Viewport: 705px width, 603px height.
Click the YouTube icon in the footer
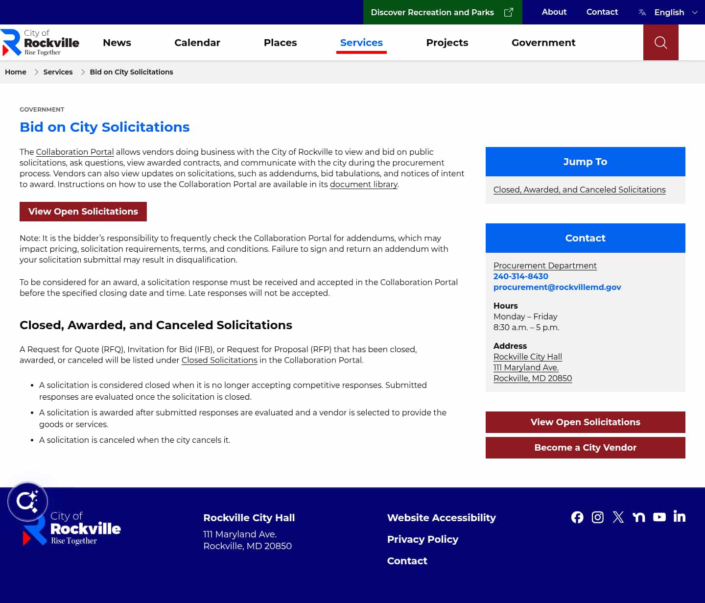(659, 517)
